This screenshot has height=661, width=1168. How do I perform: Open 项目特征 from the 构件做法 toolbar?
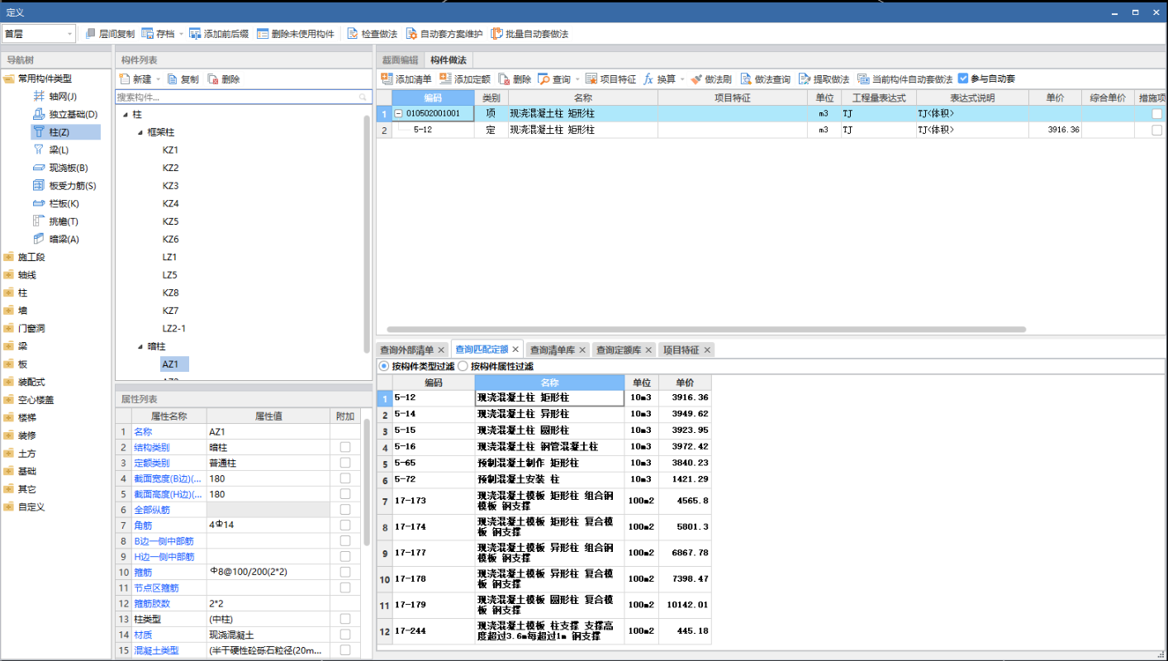click(x=610, y=79)
